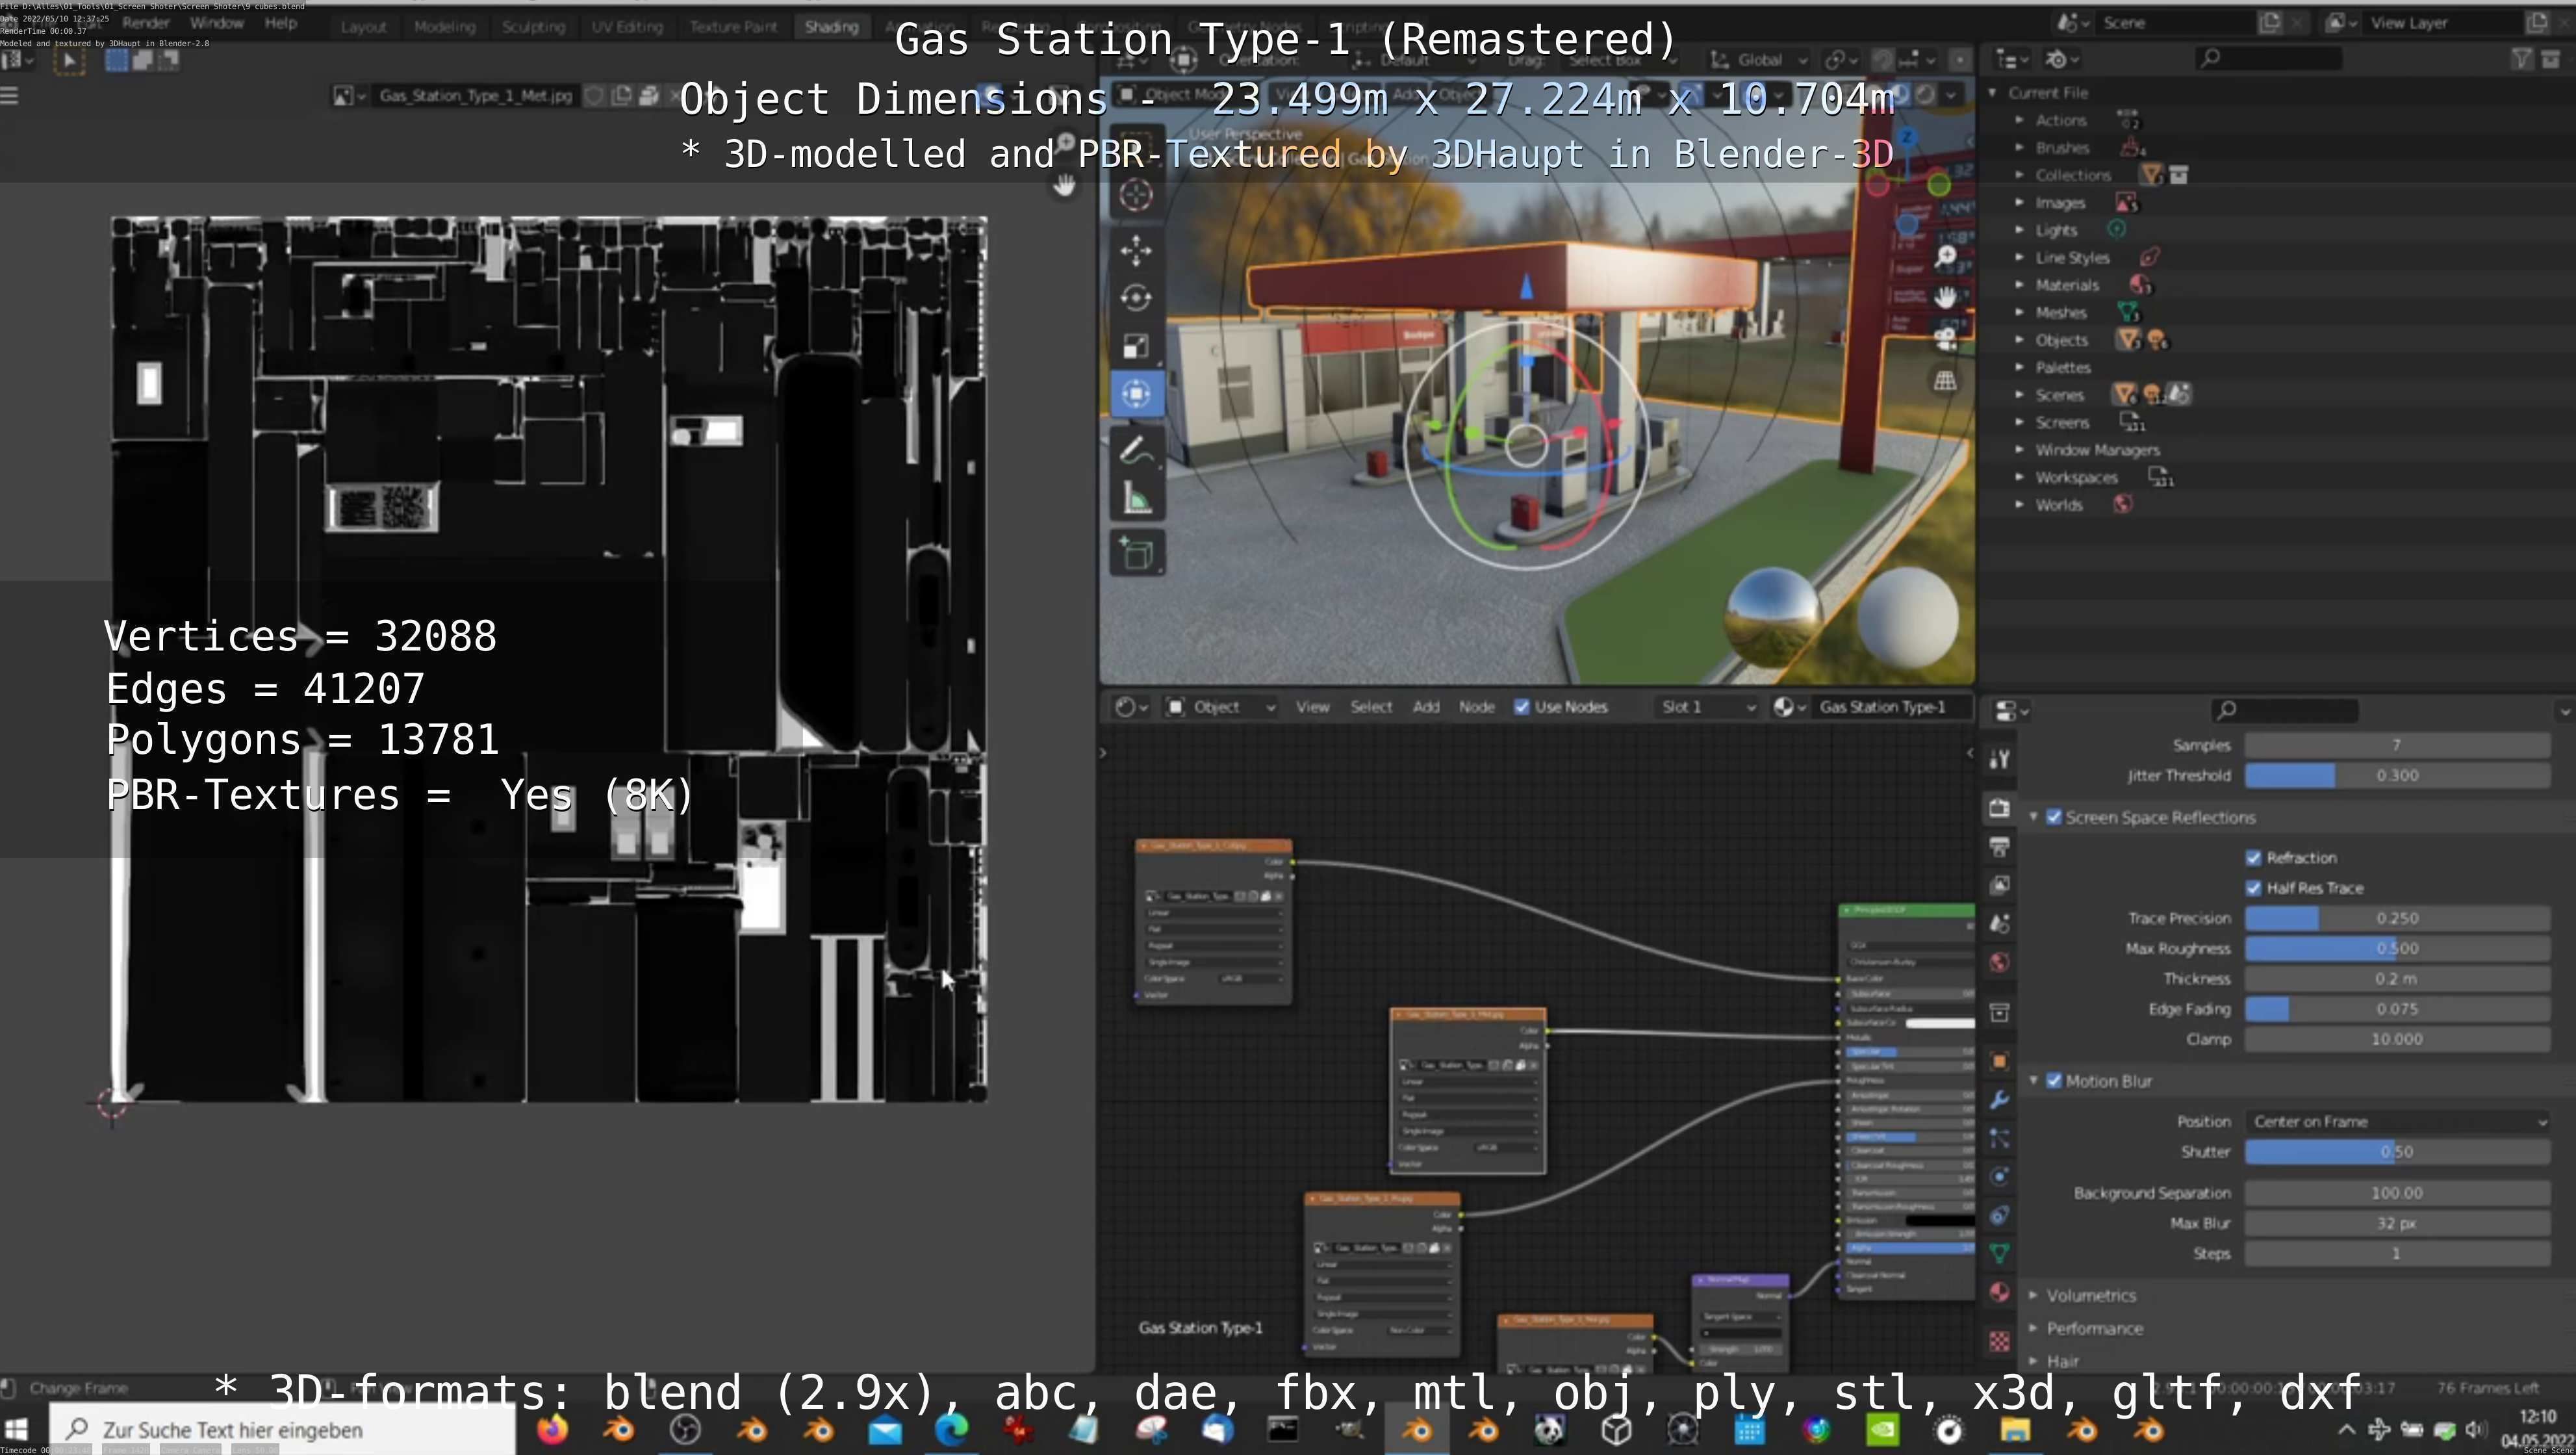2576x1455 pixels.
Task: Open the Add menu in node editor
Action: point(1425,707)
